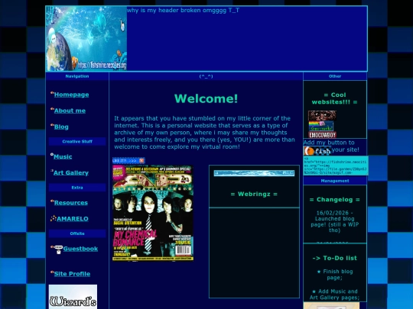The width and height of the screenshot is (413, 309).
Task: Click the blue webring banner image
Action: click(x=254, y=173)
